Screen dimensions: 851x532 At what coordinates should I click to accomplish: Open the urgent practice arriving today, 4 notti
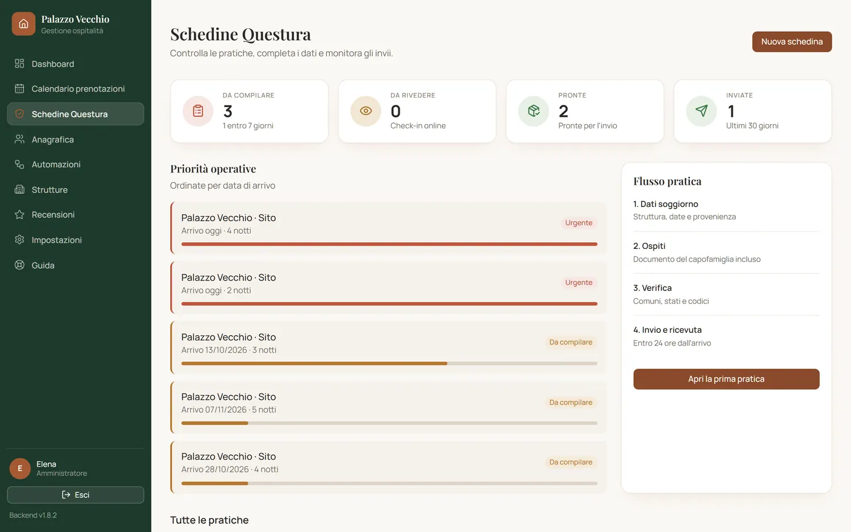389,227
